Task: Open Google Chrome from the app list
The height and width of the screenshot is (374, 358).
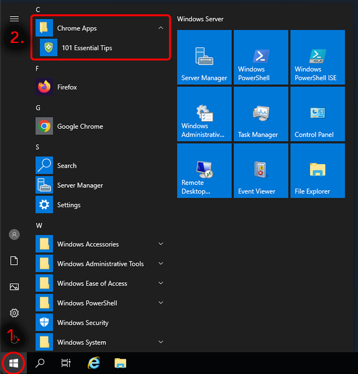Action: pos(80,127)
